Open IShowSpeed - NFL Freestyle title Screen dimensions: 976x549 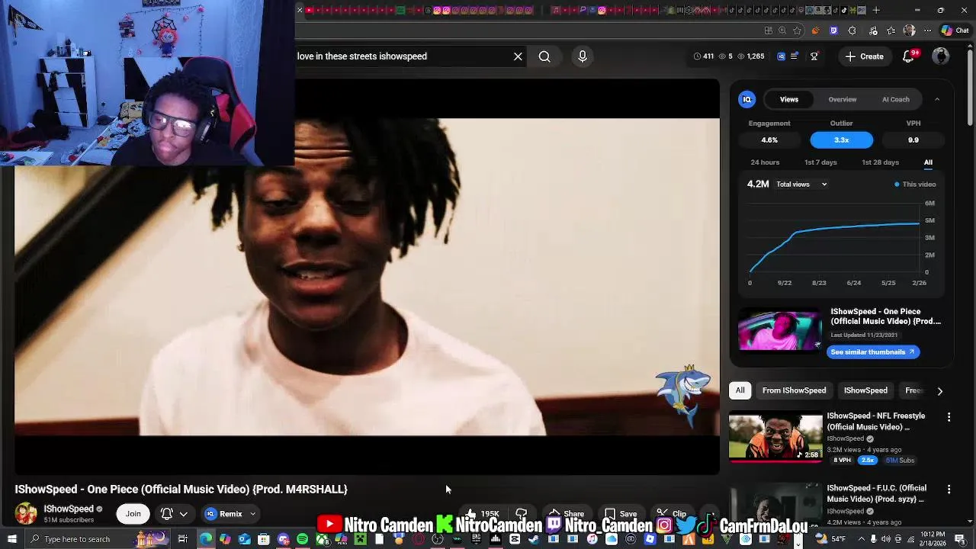(875, 421)
